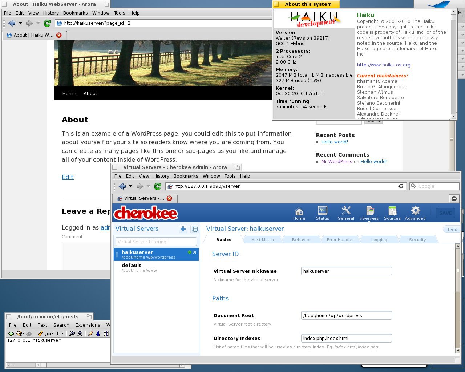Click the SAVE button in Cherokee
The image size is (465, 372).
(445, 213)
